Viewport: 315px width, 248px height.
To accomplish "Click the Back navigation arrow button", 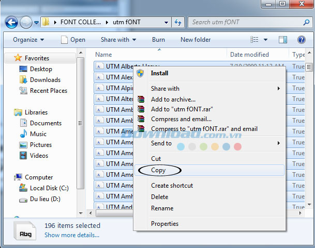I will click(x=11, y=22).
